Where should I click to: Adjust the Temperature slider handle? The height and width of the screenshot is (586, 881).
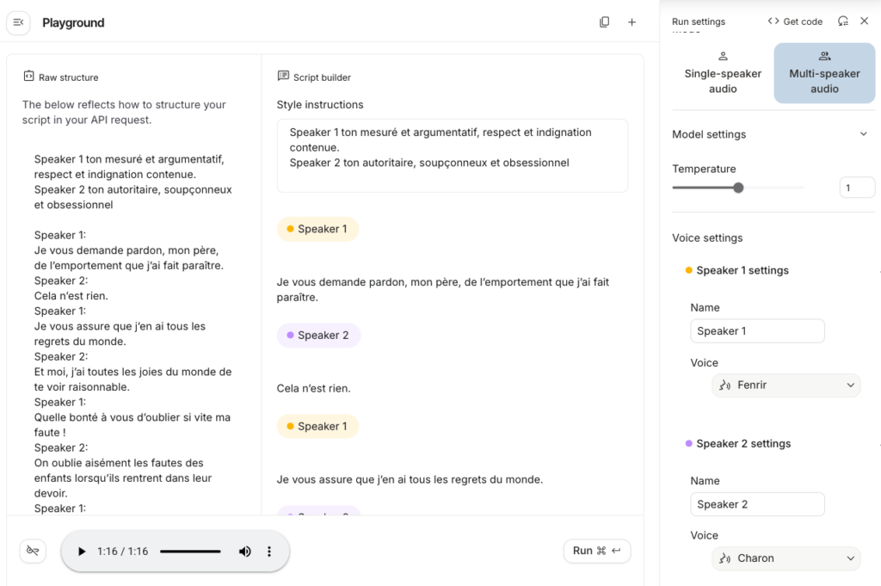(x=738, y=188)
